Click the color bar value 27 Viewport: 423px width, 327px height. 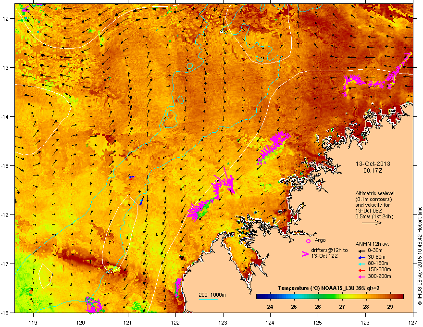[342, 307]
